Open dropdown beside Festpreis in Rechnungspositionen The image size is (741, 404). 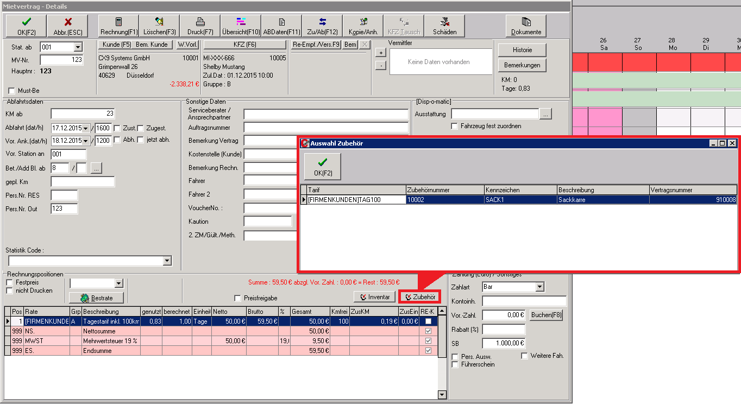pyautogui.click(x=119, y=283)
